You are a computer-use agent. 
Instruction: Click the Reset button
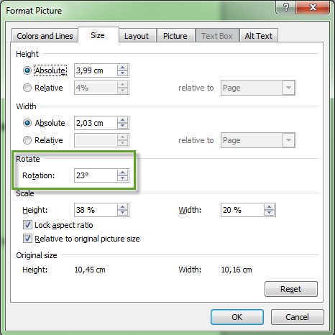point(291,289)
